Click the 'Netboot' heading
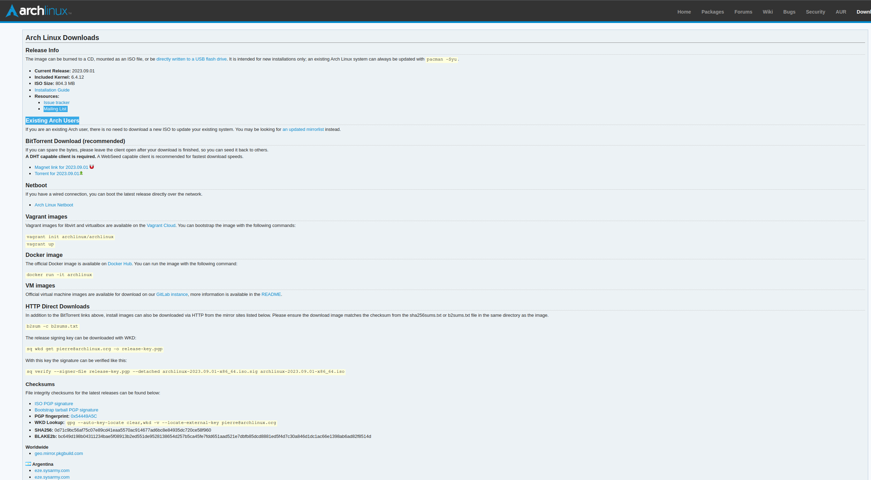Image resolution: width=871 pixels, height=480 pixels. click(x=36, y=186)
